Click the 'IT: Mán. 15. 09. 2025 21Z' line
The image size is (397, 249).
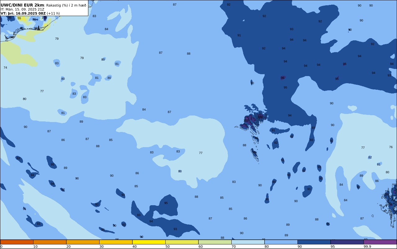22,9
